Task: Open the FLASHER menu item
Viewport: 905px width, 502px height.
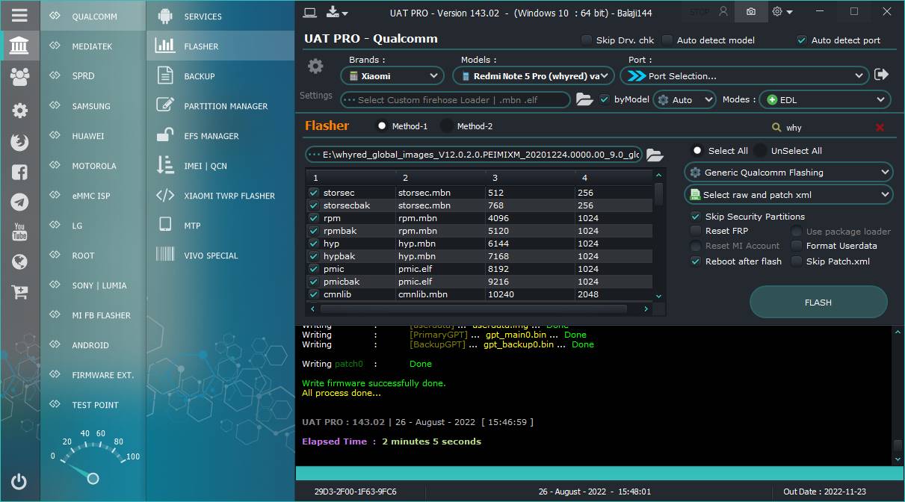Action: click(220, 46)
